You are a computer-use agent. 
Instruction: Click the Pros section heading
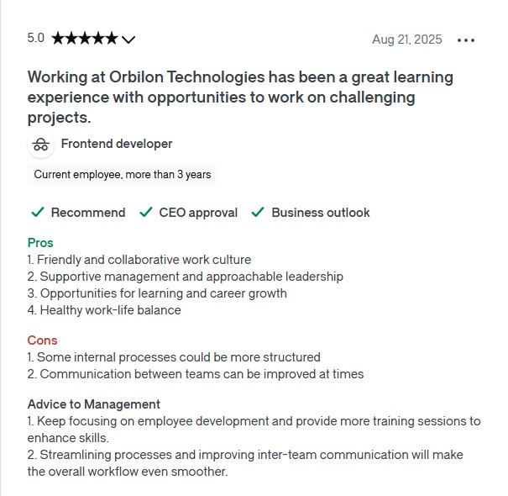click(40, 243)
